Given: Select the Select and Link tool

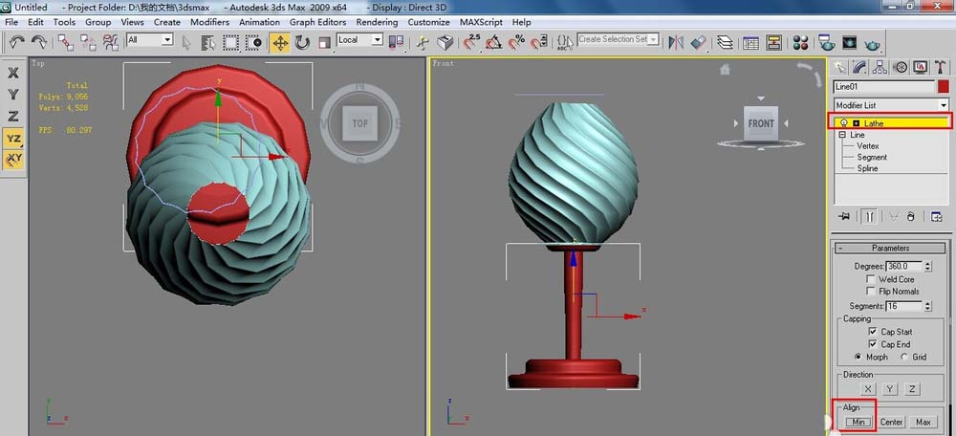Looking at the screenshot, I should point(65,42).
